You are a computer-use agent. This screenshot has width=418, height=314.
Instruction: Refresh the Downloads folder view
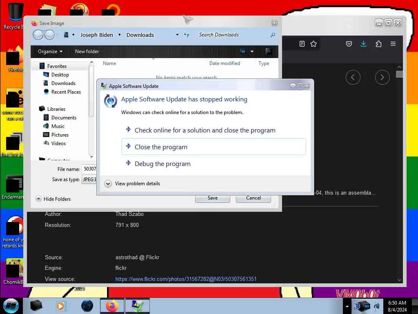pyautogui.click(x=187, y=35)
